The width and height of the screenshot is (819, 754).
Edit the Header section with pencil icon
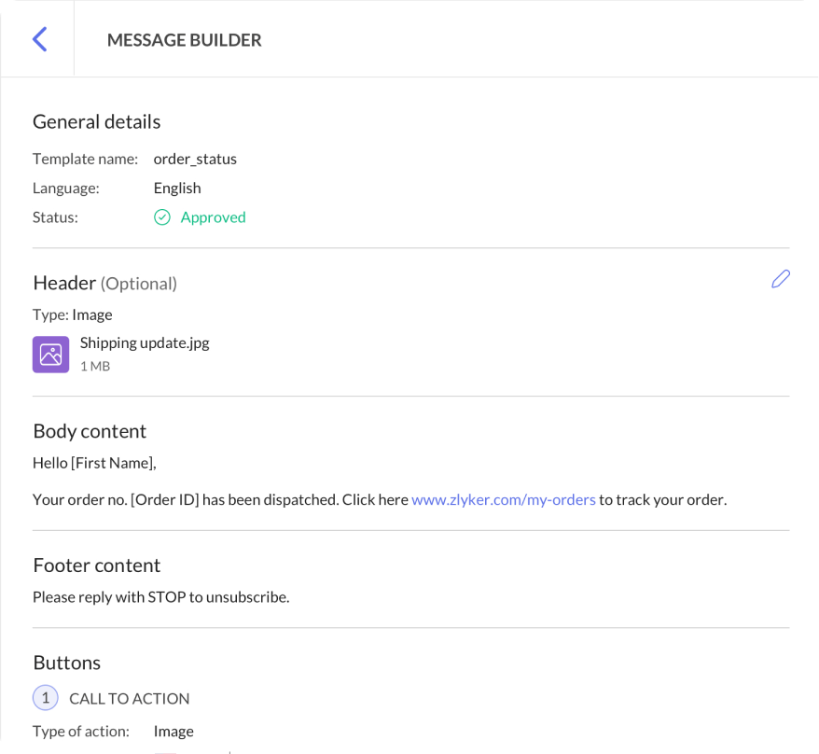[x=781, y=279]
